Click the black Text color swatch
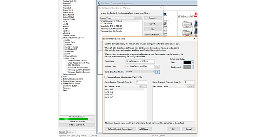This screenshot has width=256, height=137. [187, 62]
